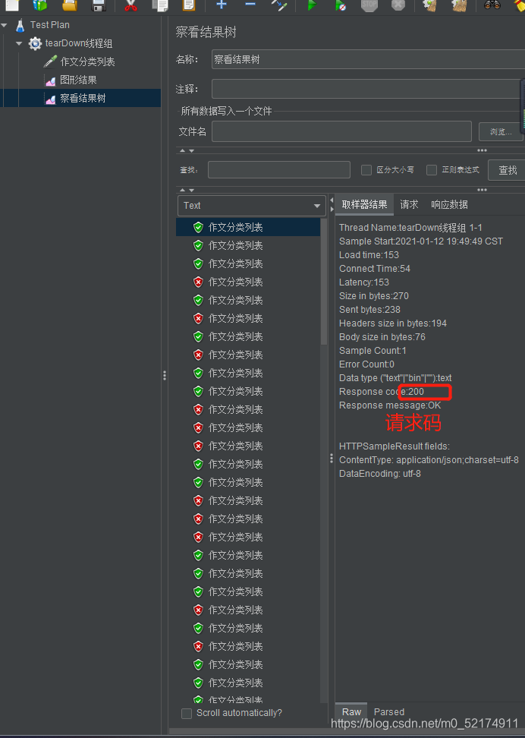The width and height of the screenshot is (525, 738).
Task: Switch to the 取样器结果 tab
Action: (x=364, y=205)
